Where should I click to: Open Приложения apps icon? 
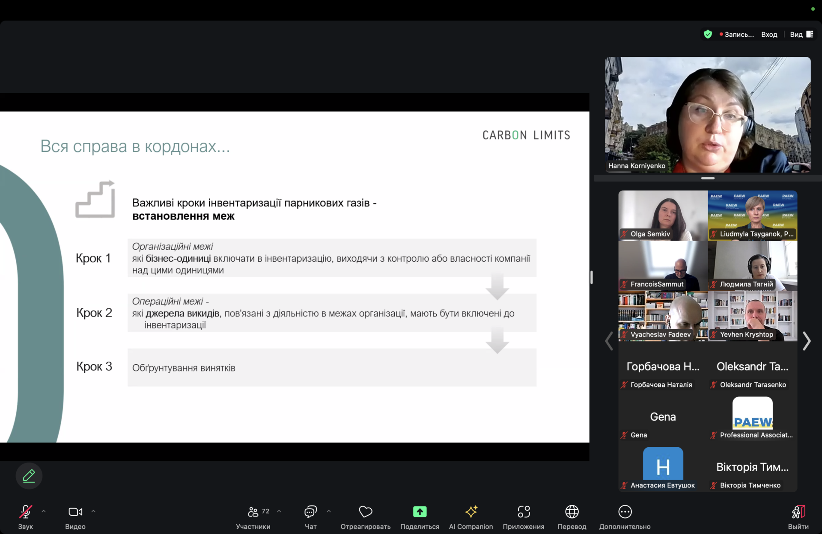tap(524, 512)
